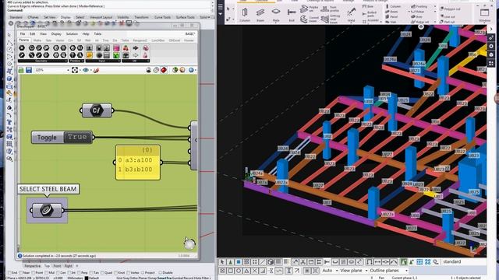Select the Point parameter hexagon icon
499x280 pixels.
pyautogui.click(x=22, y=48)
